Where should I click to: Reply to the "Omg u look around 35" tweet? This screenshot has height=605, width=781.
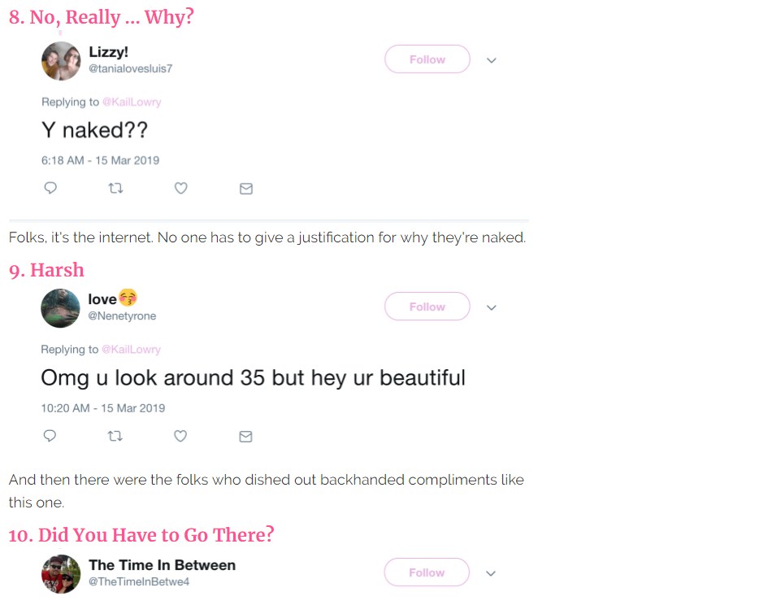click(50, 436)
